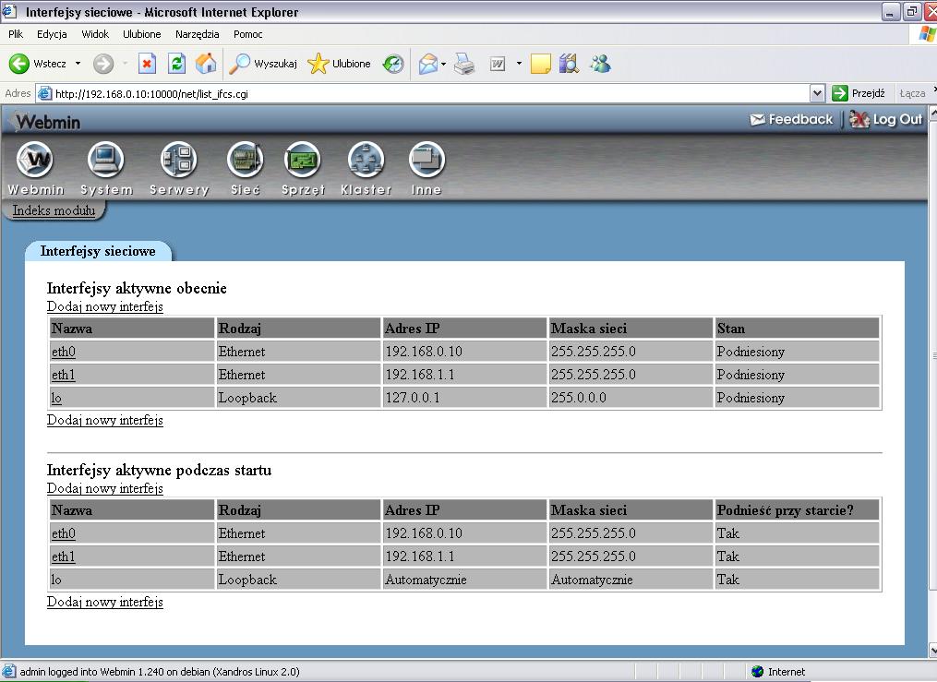
Task: Open the Ulubione favorites star button
Action: (339, 64)
